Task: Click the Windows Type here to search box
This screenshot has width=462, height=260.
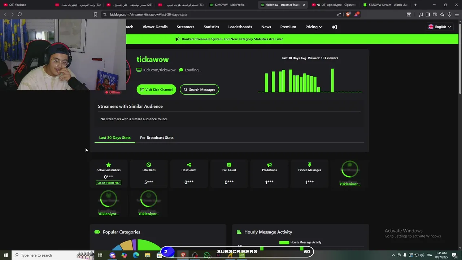Action: [53, 255]
